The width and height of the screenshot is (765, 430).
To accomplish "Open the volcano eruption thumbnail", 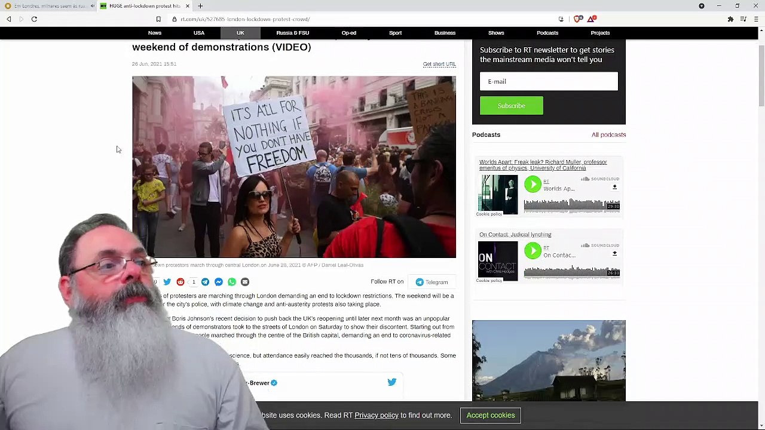I will [549, 361].
